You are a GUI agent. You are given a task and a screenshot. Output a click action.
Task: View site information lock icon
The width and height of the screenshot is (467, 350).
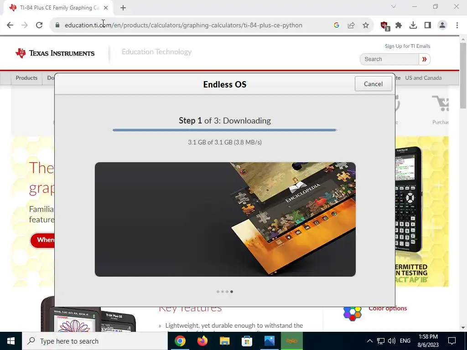57,25
